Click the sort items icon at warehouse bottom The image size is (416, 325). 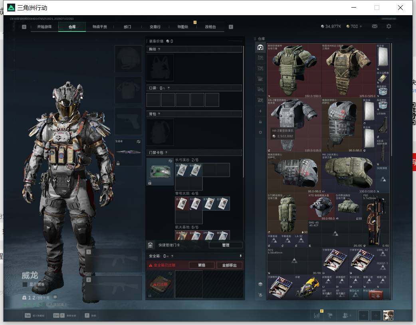click(x=260, y=295)
